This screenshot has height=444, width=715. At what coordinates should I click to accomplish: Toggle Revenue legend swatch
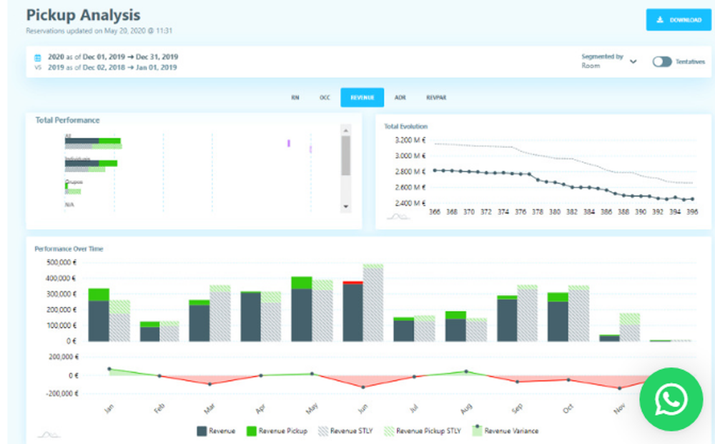click(202, 430)
